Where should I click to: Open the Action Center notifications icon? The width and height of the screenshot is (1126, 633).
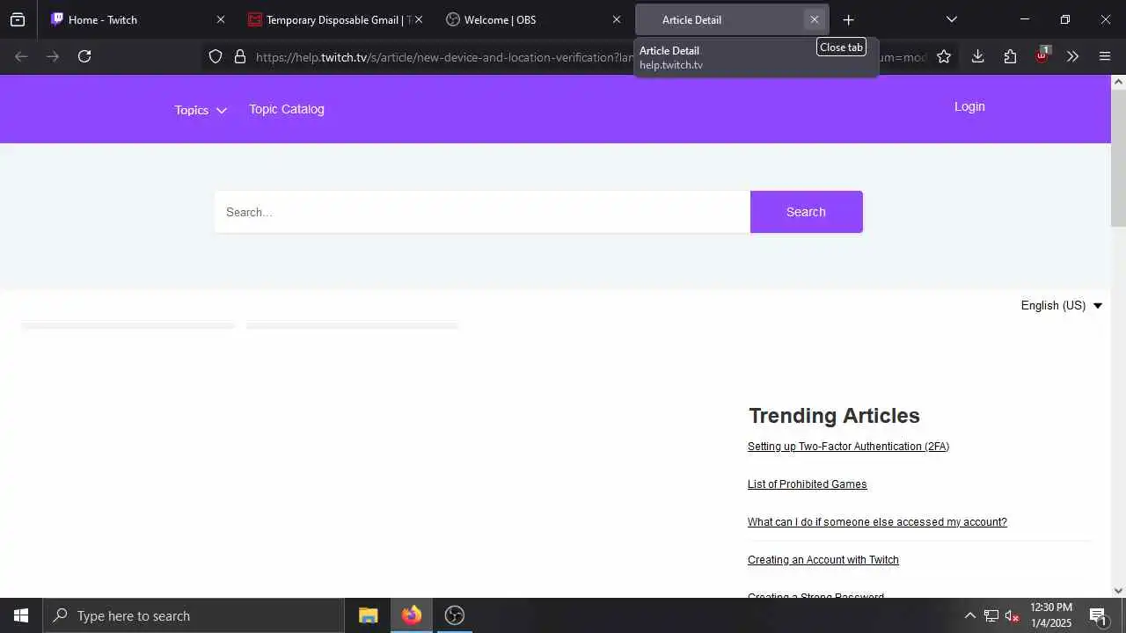[x=1098, y=615]
